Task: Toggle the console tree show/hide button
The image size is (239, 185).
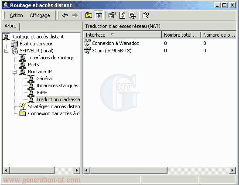Action: [99, 15]
